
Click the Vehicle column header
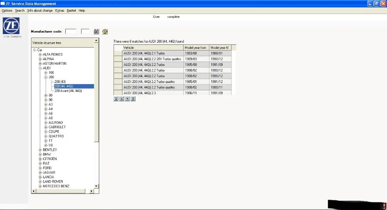[153, 47]
